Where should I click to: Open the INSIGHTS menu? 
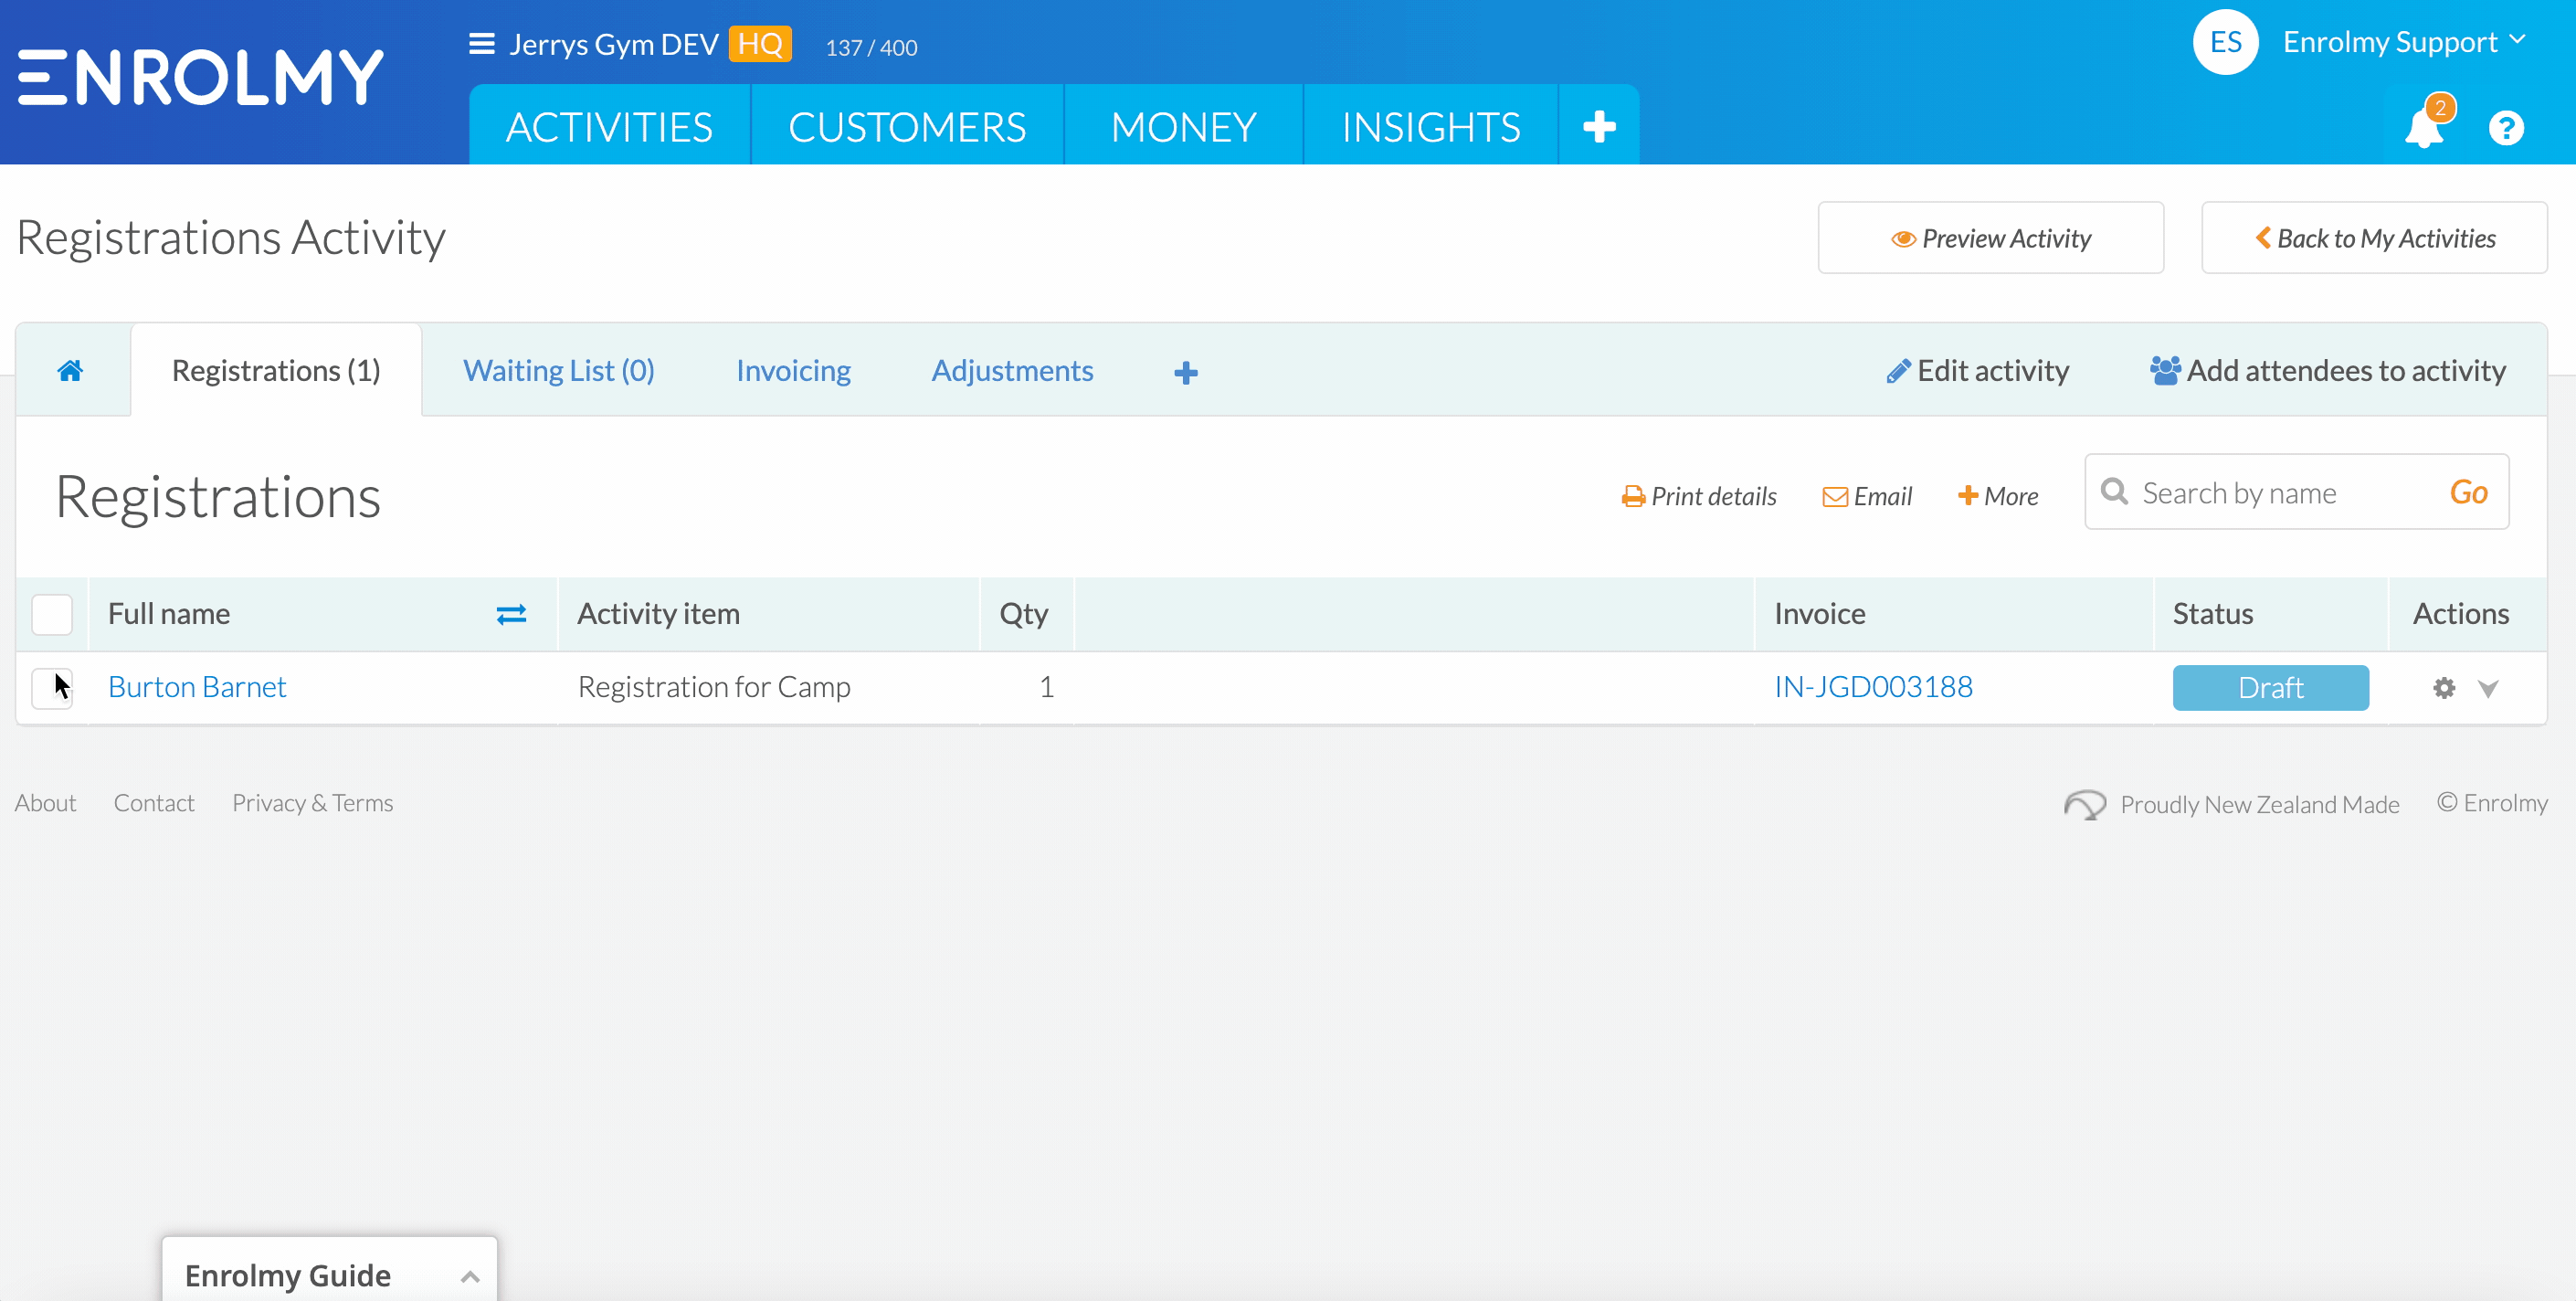(1431, 126)
